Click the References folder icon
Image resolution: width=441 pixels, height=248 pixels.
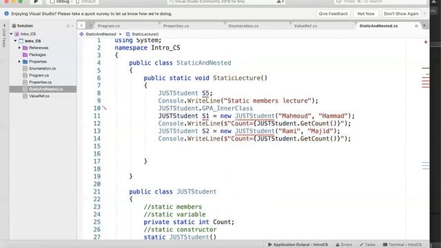[25, 48]
